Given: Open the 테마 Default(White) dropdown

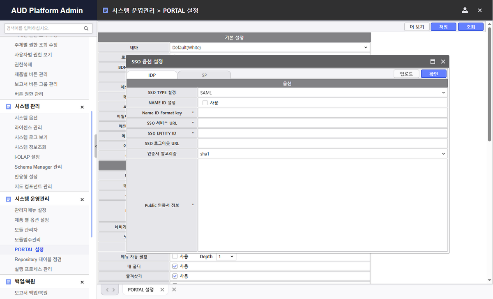Looking at the screenshot, I should [x=270, y=48].
